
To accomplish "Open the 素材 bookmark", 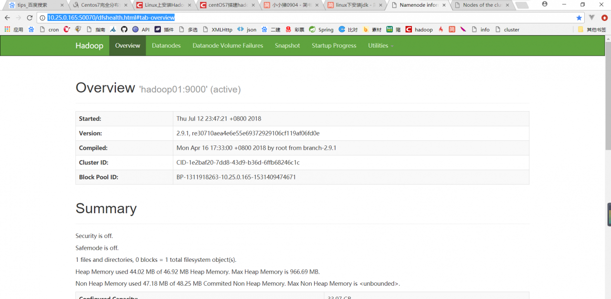I will tap(372, 30).
